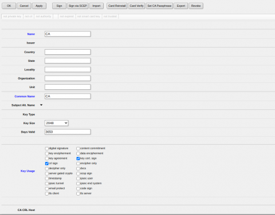Expand the Subject Alt. Name arrow
The height and width of the screenshot is (215, 275).
(41, 105)
